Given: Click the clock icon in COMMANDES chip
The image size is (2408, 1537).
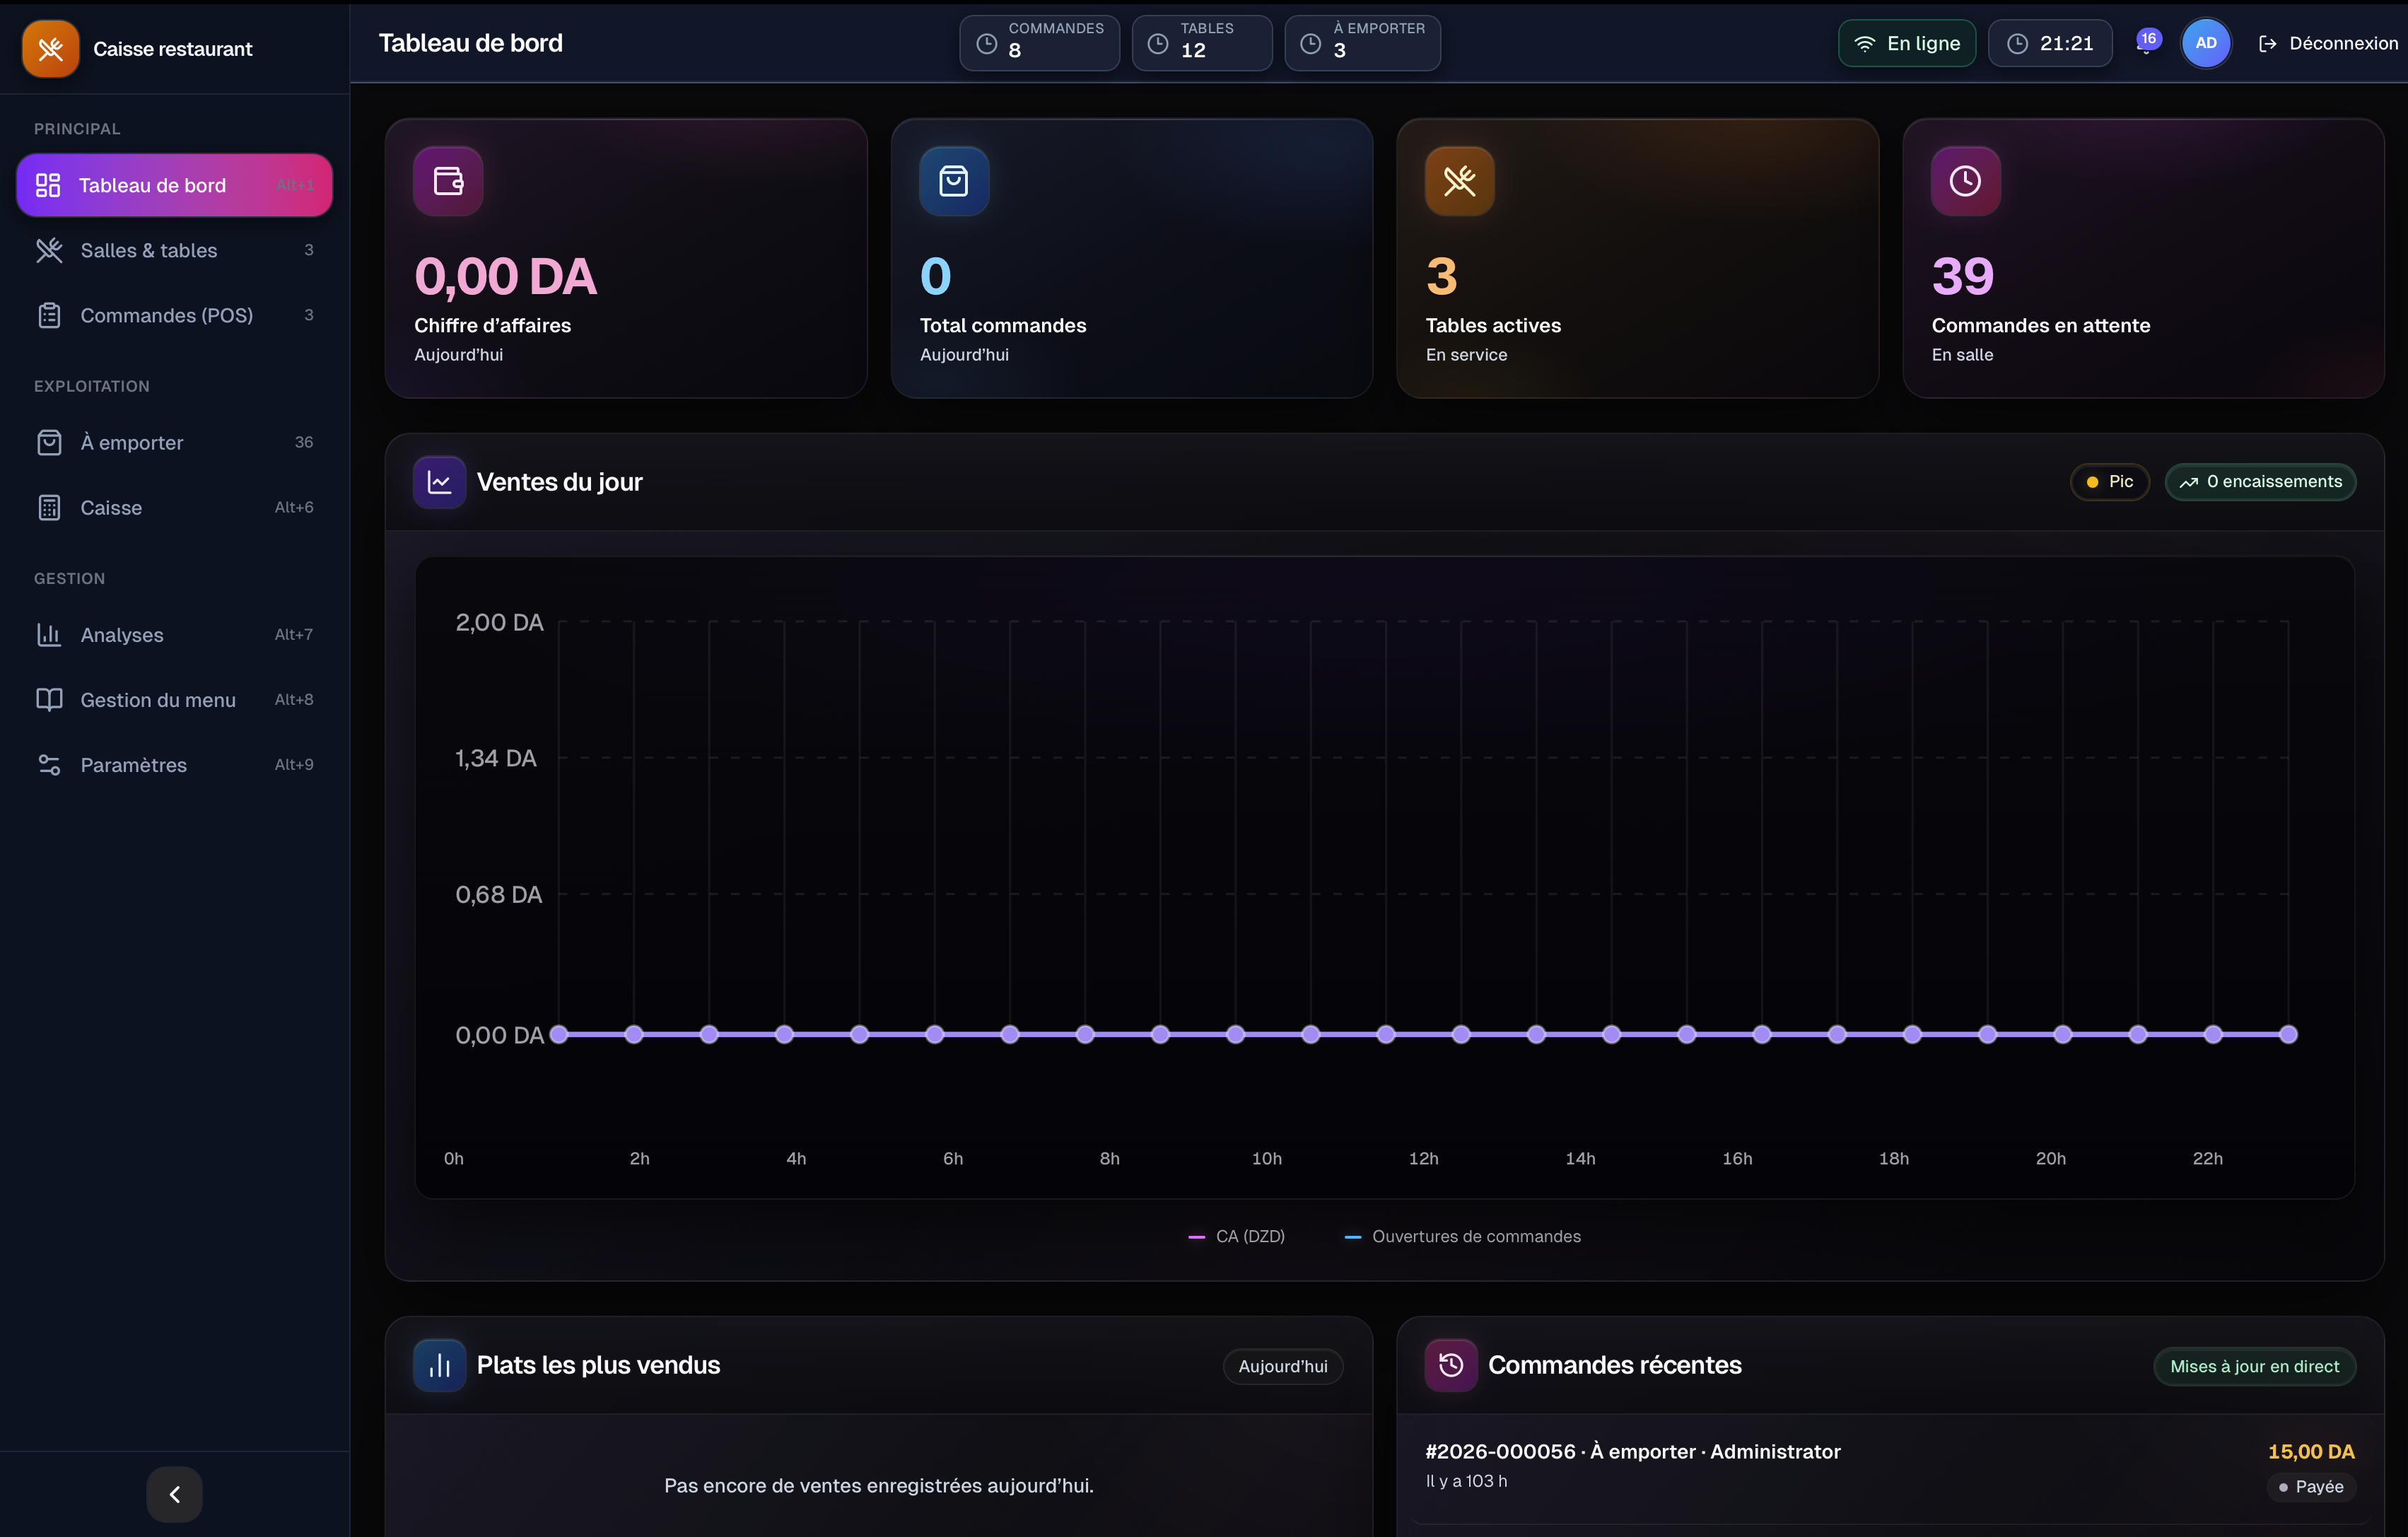Looking at the screenshot, I should (x=986, y=43).
